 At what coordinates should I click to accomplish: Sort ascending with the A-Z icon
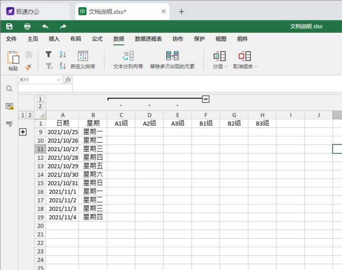[63, 54]
